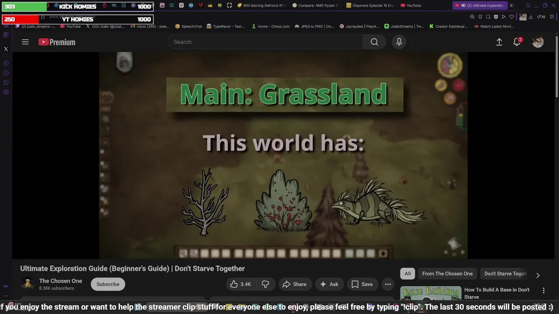Viewport: 559px width, 314px height.
Task: Click the Ask button
Action: [x=329, y=284]
